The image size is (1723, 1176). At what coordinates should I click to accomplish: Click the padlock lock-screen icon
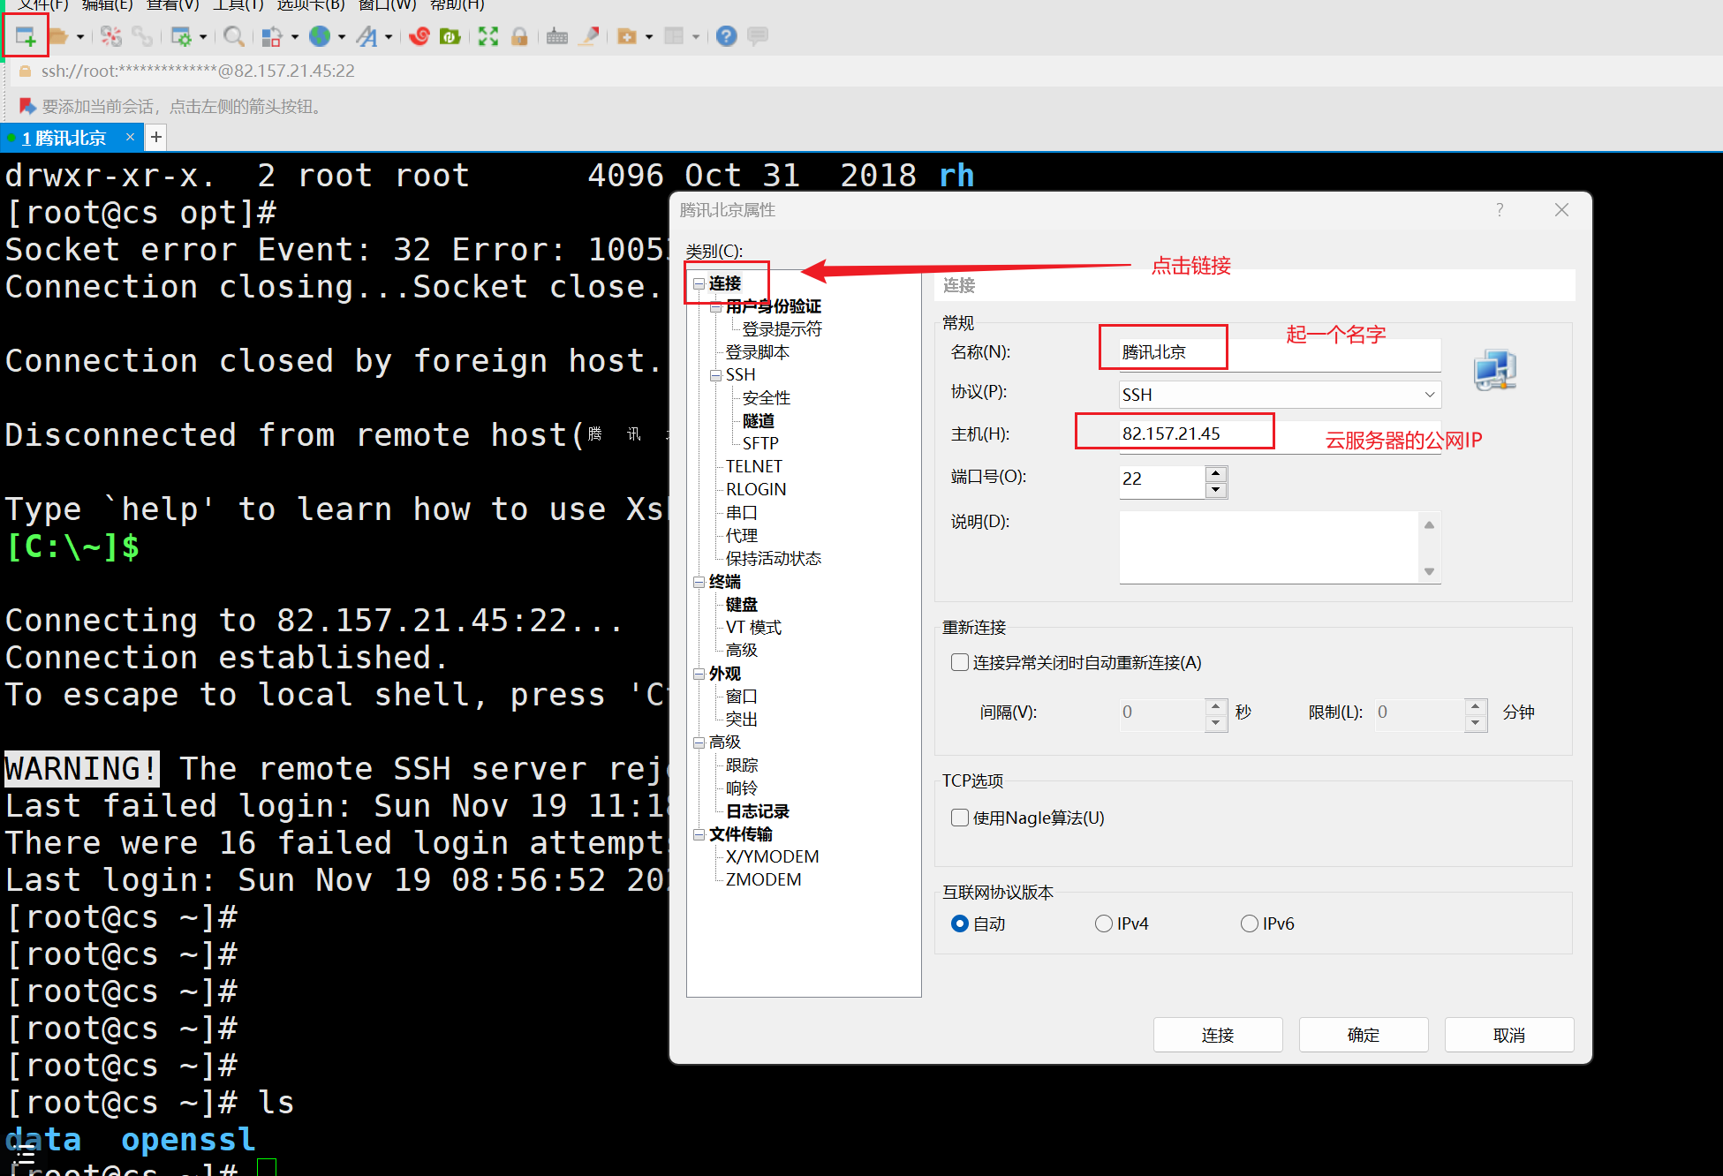(x=519, y=36)
